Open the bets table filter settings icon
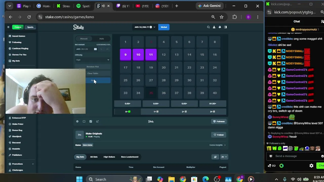Image resolution: width=324 pixels, height=182 pixels. pyautogui.click(x=215, y=157)
